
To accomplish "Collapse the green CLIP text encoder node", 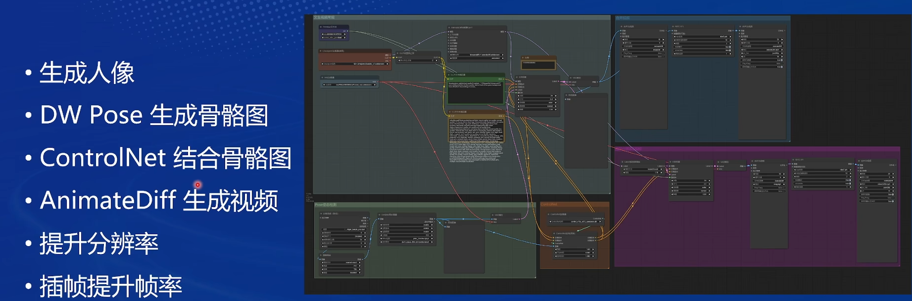I will point(449,75).
